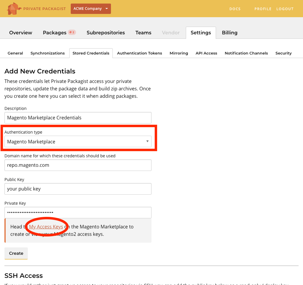Select the Security tab
This screenshot has height=285, width=303.
coord(283,53)
